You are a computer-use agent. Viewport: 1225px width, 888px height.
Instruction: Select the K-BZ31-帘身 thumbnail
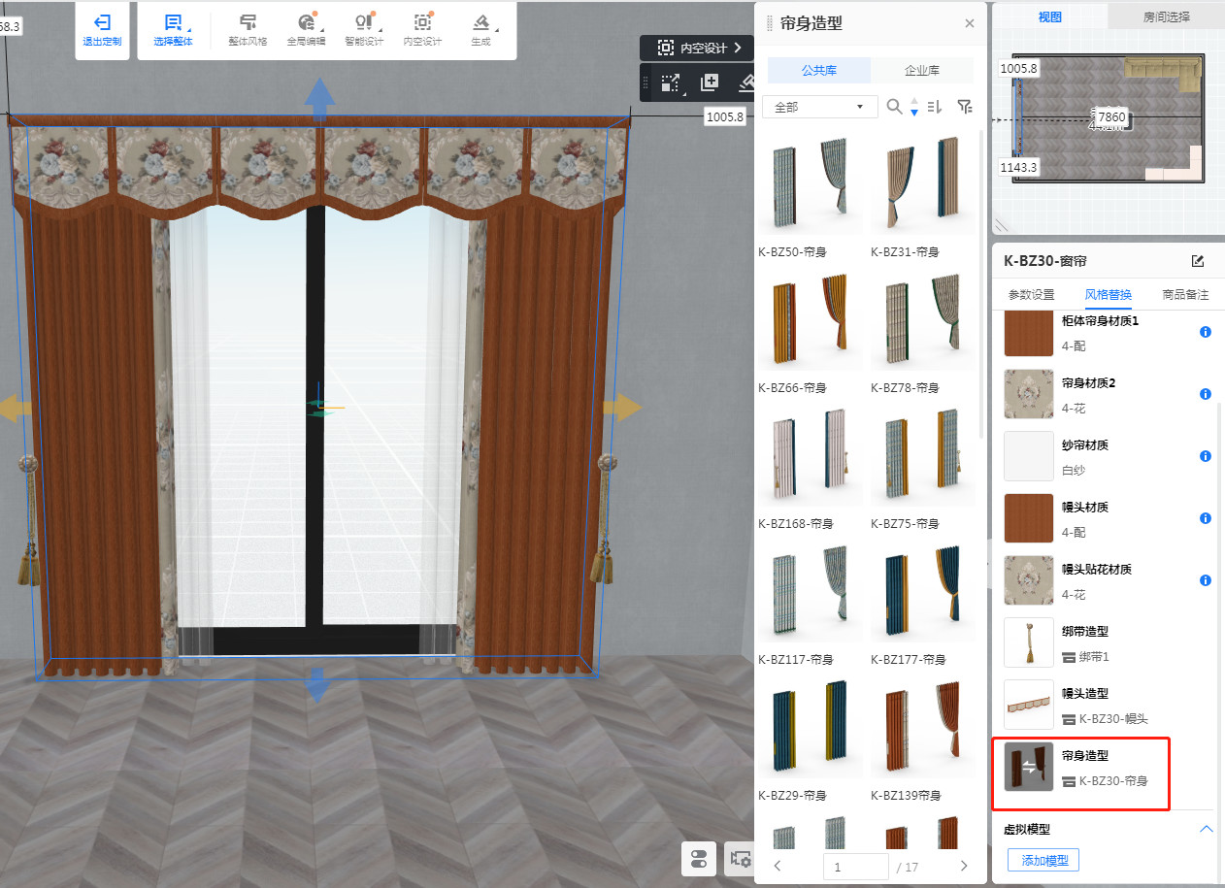(x=922, y=181)
